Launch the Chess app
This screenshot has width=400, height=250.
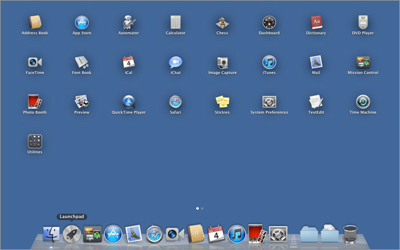pos(222,22)
